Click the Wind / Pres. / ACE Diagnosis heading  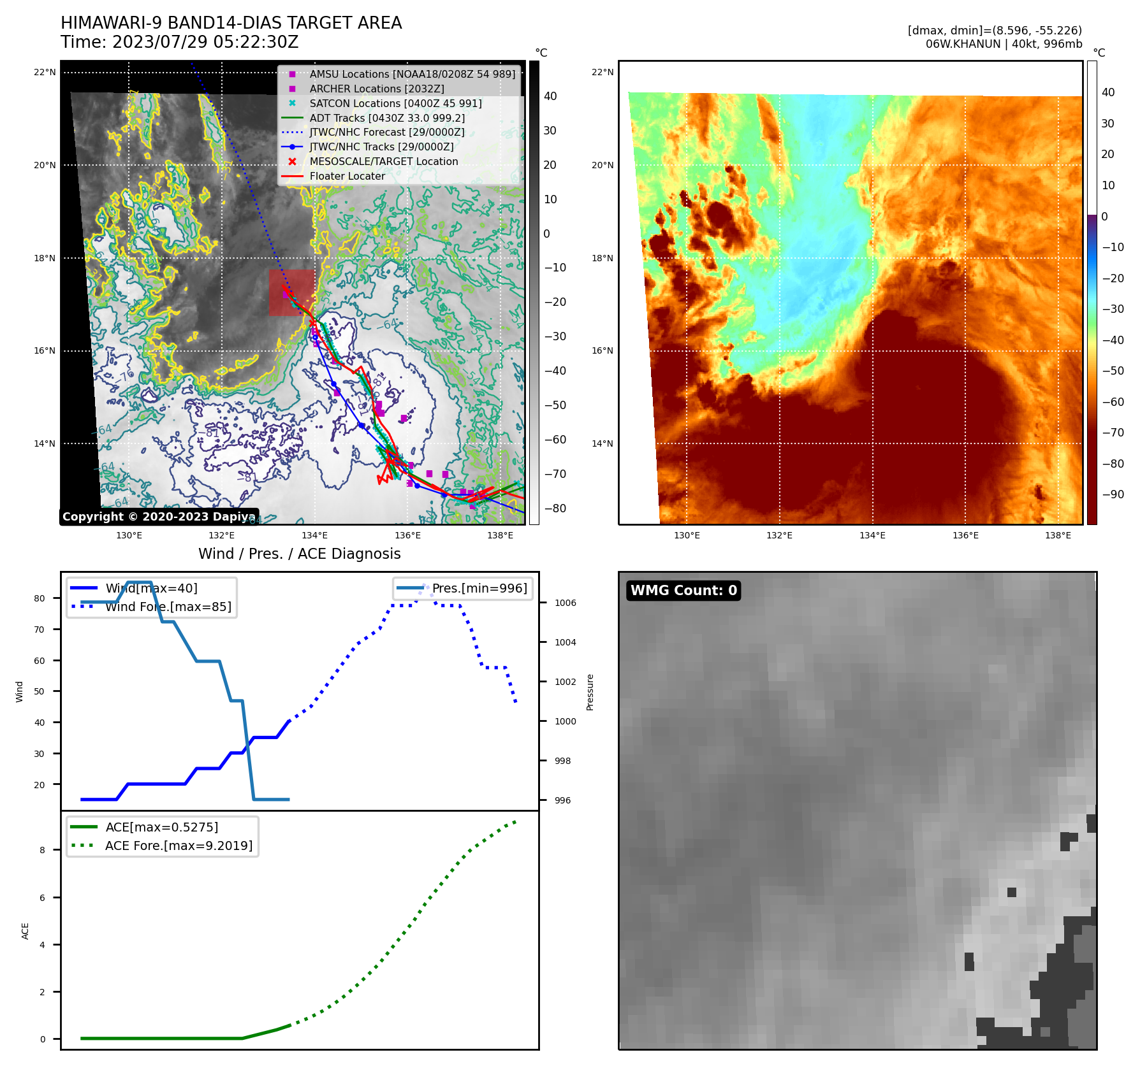(x=300, y=554)
